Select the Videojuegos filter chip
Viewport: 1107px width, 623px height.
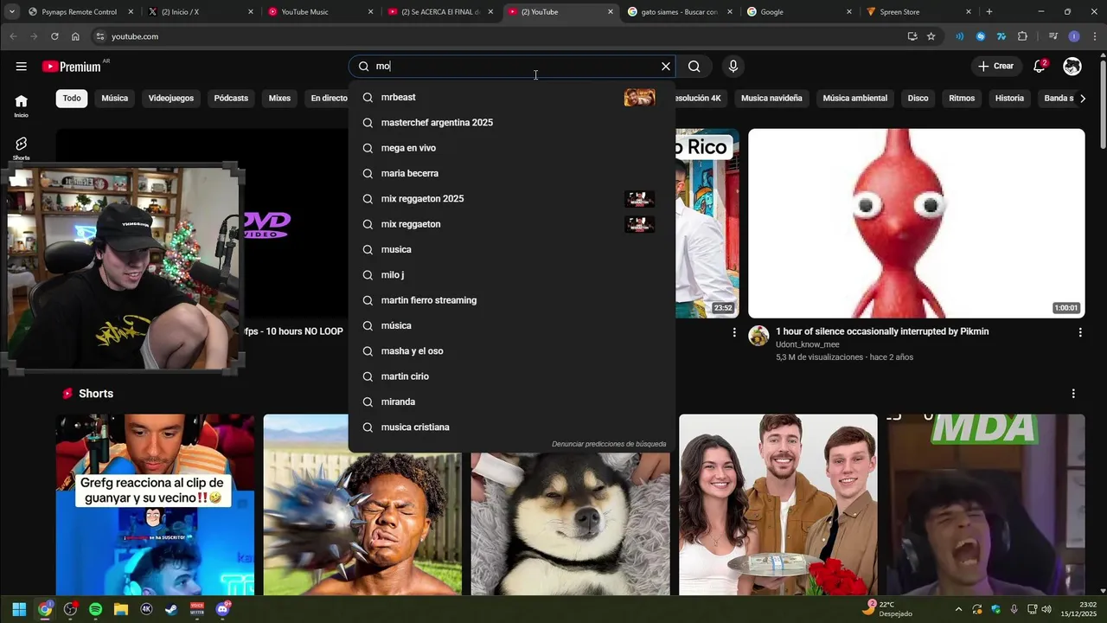(x=171, y=98)
